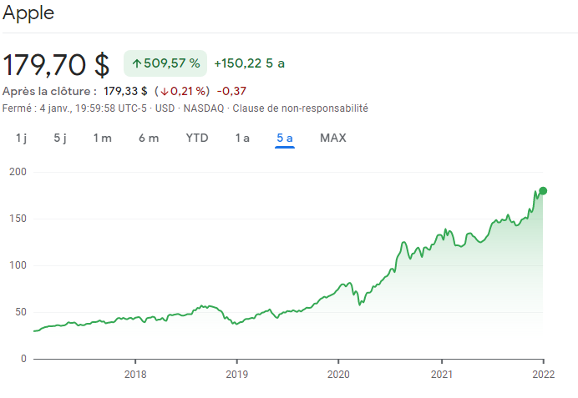The image size is (578, 398).
Task: Switch chart to 5 j range
Action: [60, 138]
